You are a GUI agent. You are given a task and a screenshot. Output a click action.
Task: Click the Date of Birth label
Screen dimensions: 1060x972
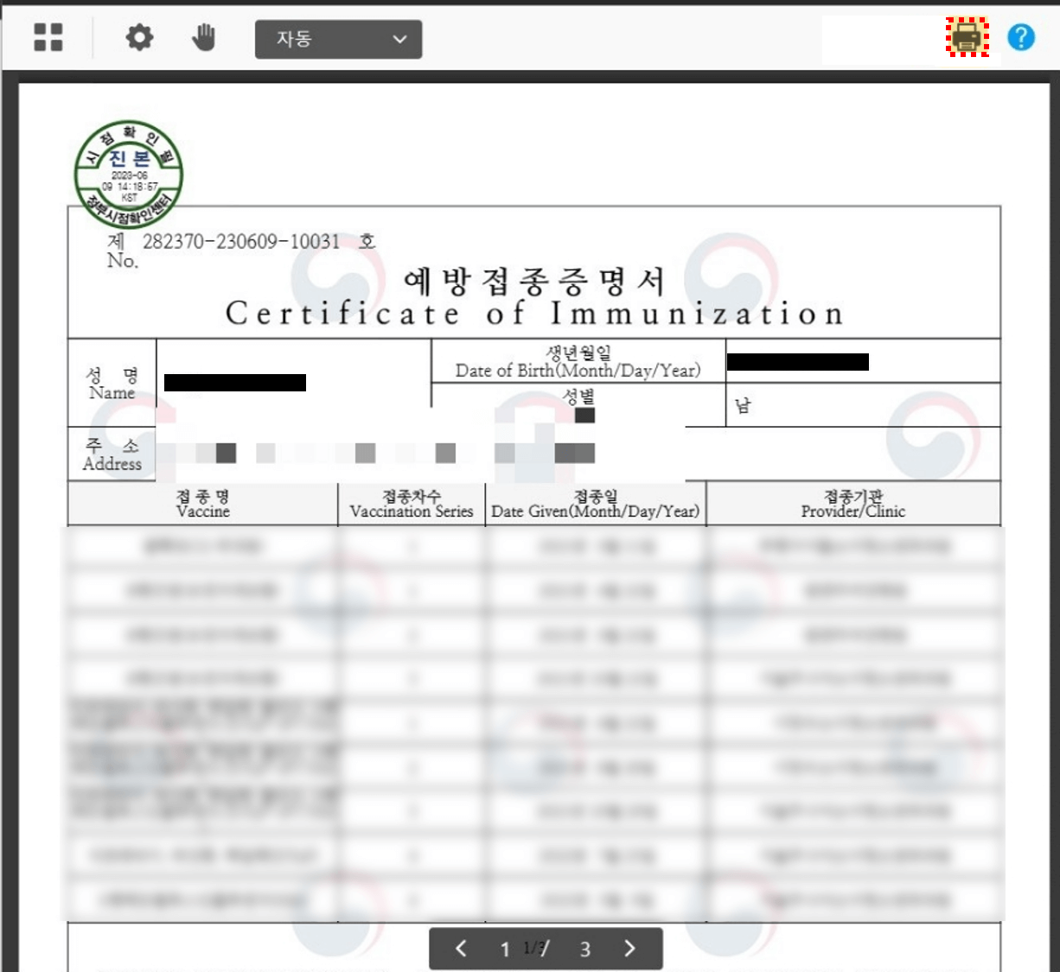578,361
